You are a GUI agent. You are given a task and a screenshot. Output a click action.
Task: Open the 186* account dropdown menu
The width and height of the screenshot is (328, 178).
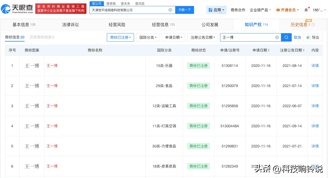pos(318,10)
